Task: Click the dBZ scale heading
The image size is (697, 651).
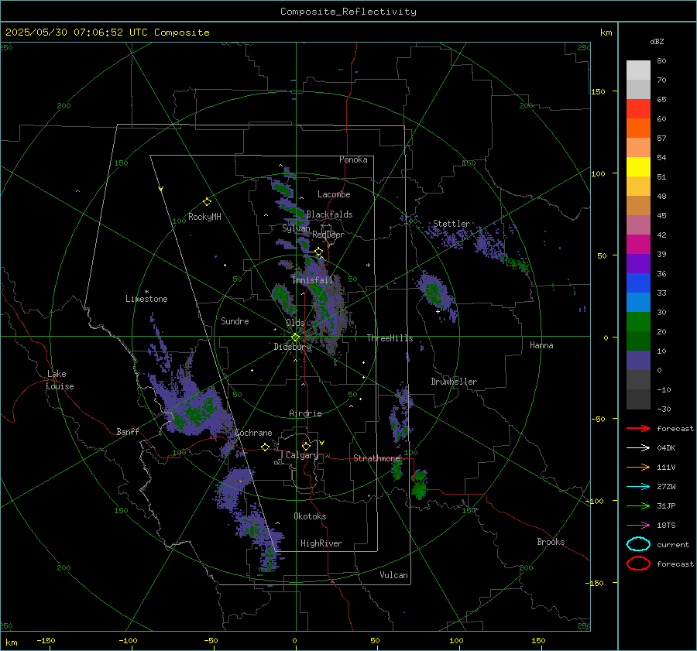Action: click(x=657, y=41)
